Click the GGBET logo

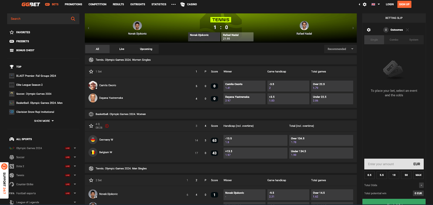(31, 4)
